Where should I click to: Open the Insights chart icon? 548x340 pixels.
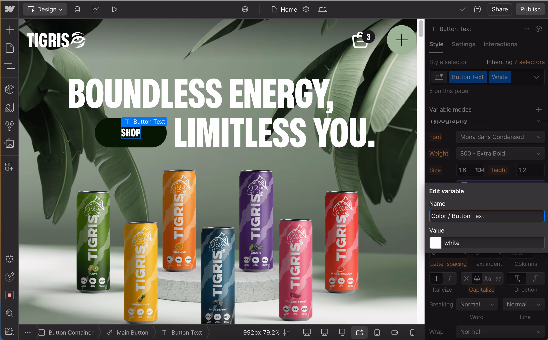[x=96, y=9]
